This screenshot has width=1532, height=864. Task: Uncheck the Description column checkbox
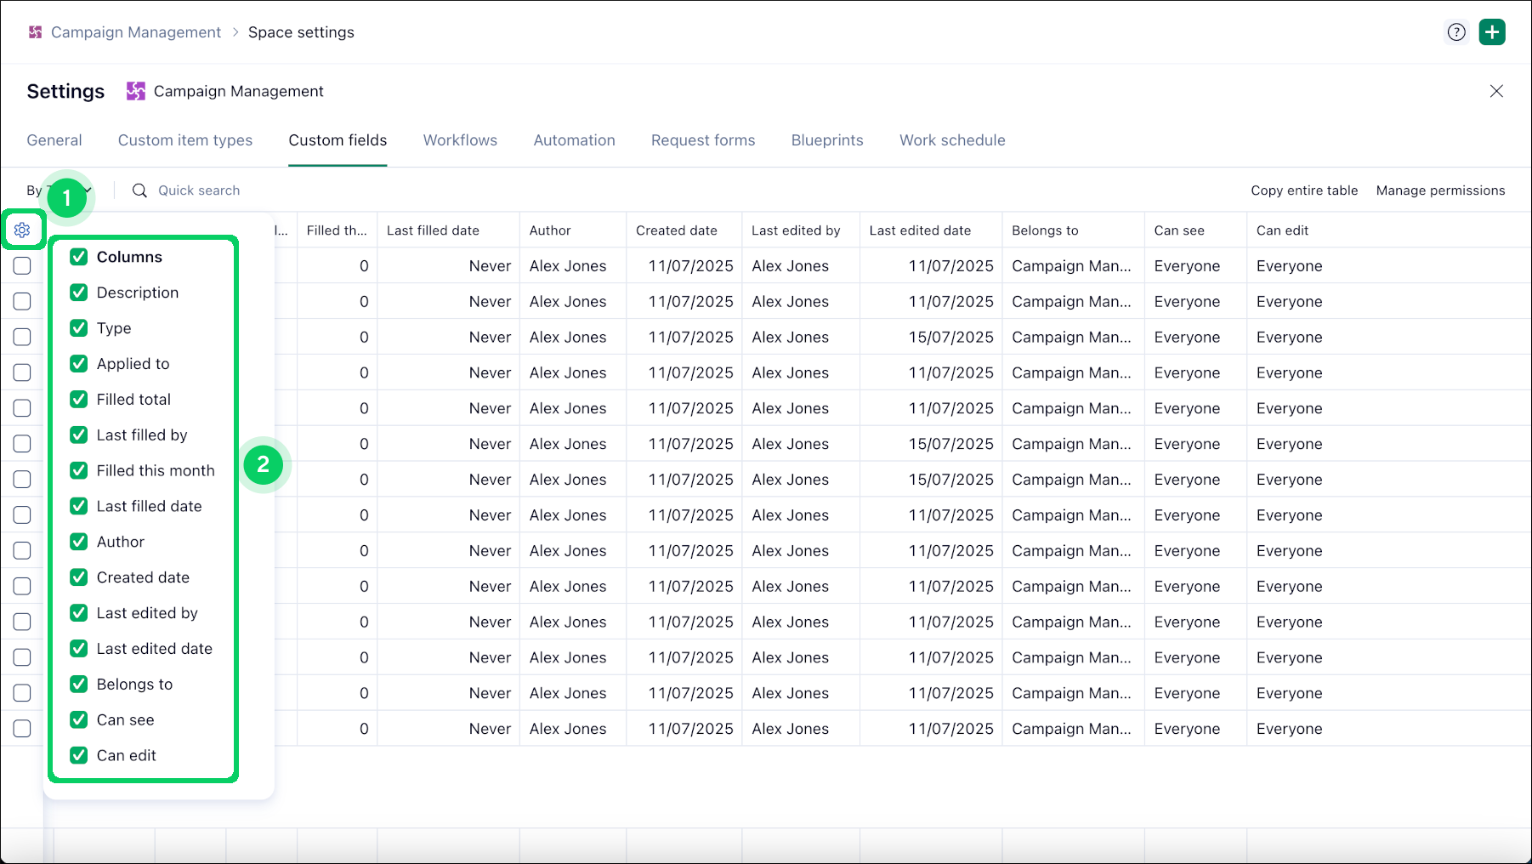point(79,293)
